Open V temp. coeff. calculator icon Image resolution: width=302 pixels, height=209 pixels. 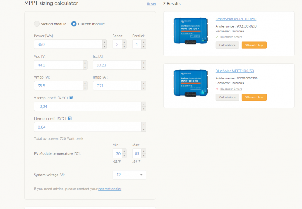pyautogui.click(x=71, y=98)
